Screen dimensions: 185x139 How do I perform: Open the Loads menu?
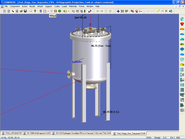pos(64,7)
